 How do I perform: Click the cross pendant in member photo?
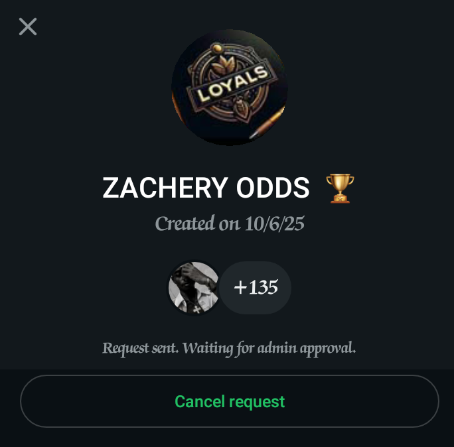tap(197, 310)
